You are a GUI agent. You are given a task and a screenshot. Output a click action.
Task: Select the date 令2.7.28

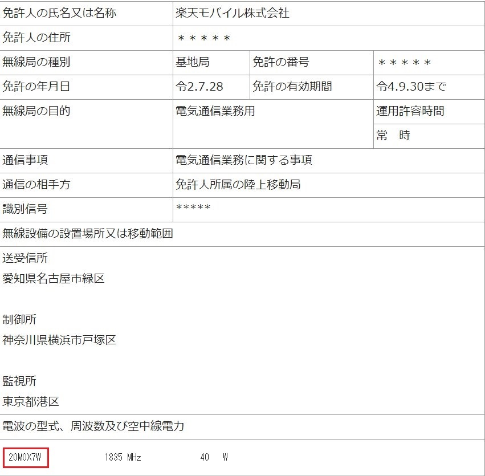(199, 86)
